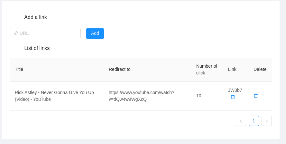Open the youtube.com redirect URL text
The height and width of the screenshot is (144, 286).
142,96
